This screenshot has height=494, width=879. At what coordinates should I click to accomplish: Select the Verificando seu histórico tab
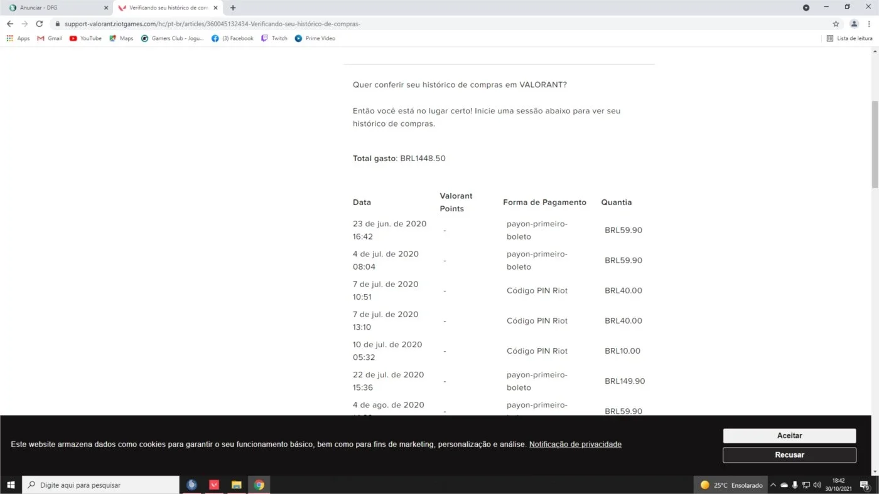click(168, 8)
